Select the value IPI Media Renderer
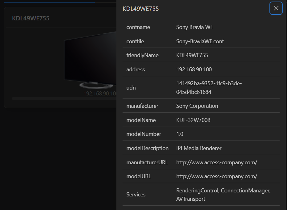This screenshot has height=210, width=287. pyautogui.click(x=199, y=148)
